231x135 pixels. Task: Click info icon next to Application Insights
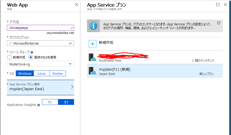coord(39,105)
